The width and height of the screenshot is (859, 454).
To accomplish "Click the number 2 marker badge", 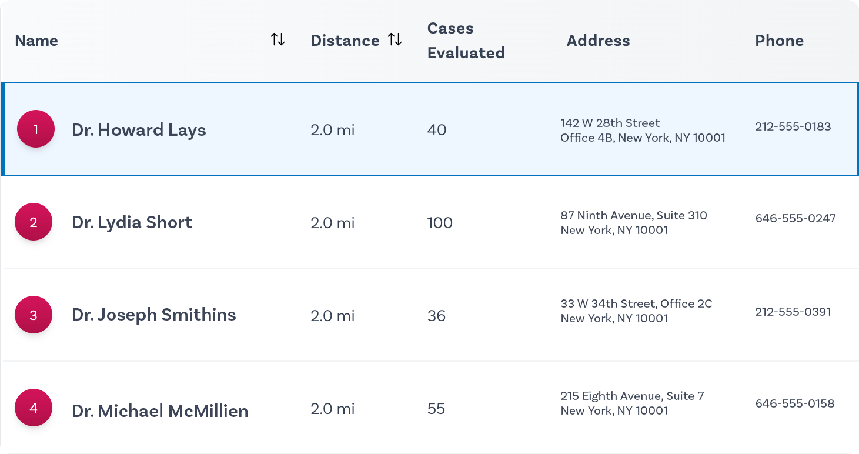I will pos(34,222).
